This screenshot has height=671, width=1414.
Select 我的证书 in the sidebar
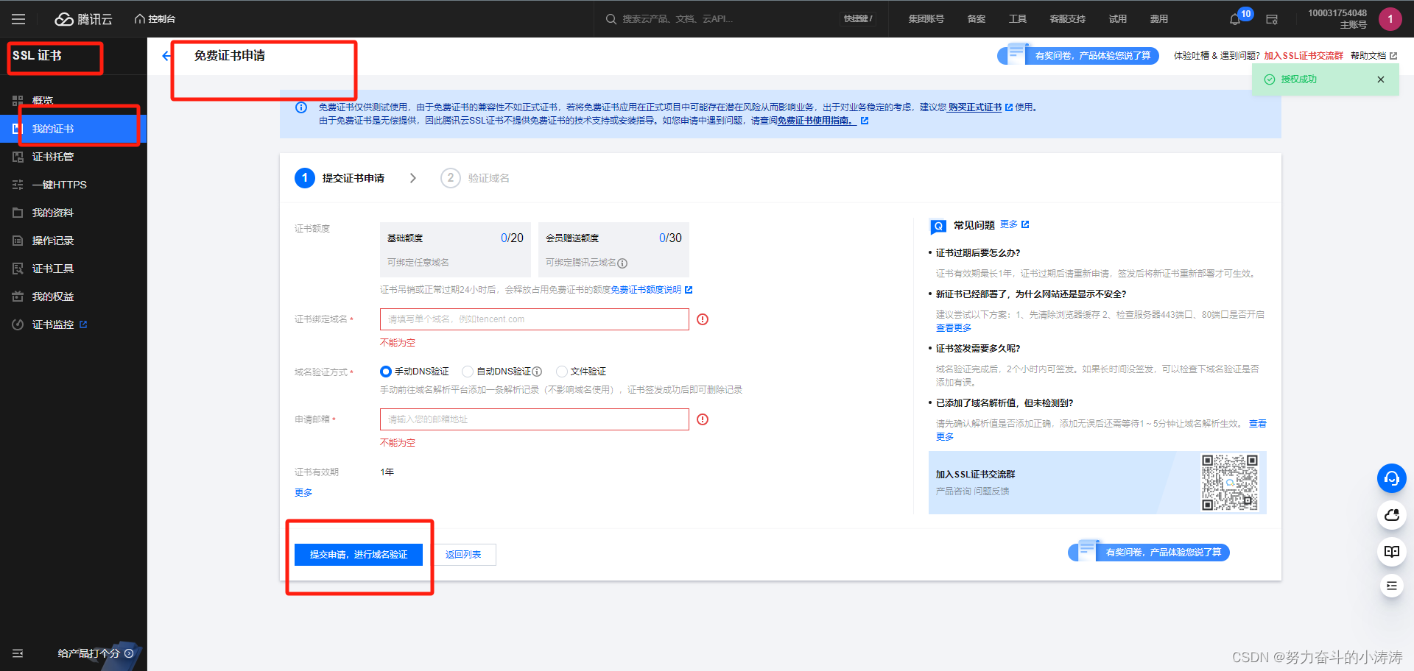[74, 129]
